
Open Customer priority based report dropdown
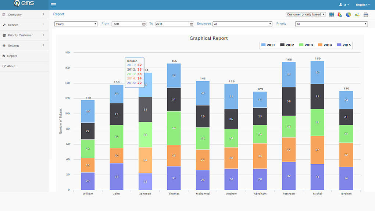[306, 15]
